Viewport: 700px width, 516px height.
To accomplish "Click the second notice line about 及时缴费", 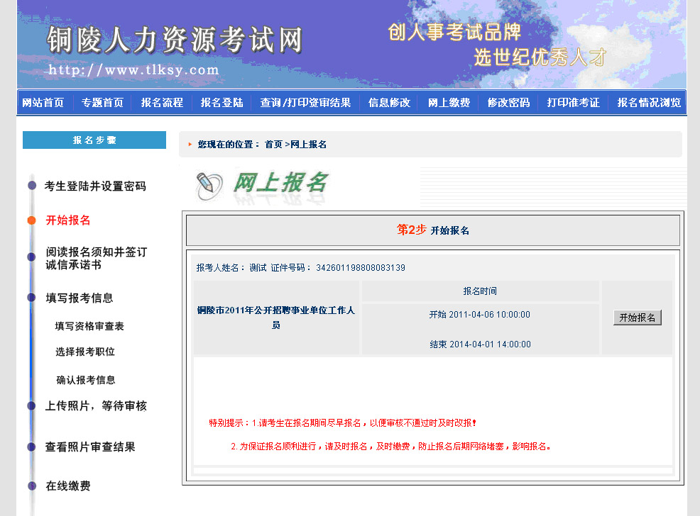I will point(390,447).
